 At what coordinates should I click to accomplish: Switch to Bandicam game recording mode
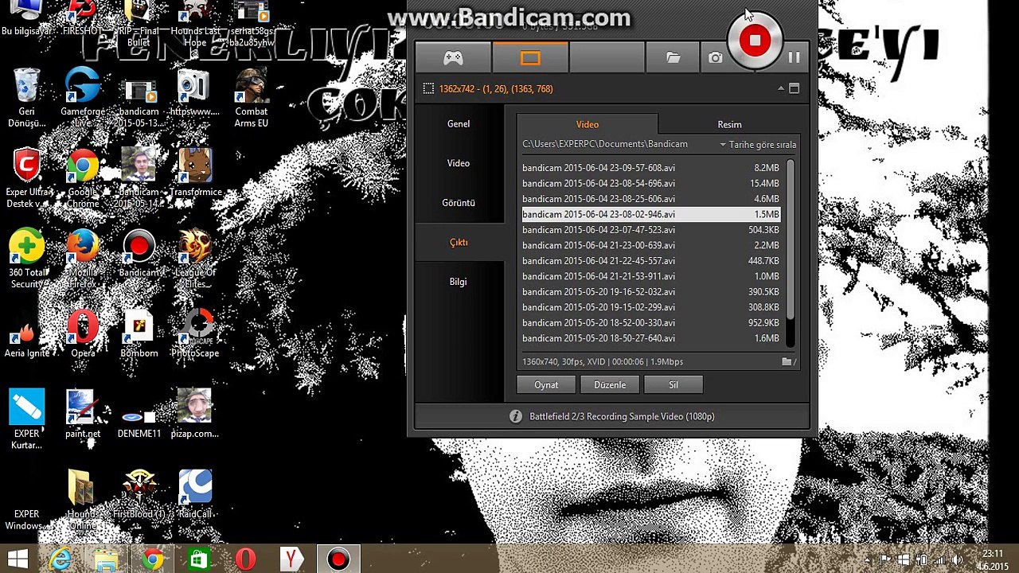(x=453, y=58)
